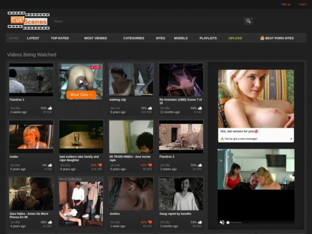Click the thumbs-up icon for Flandres 2
This screenshot has height=234, width=312.
[x=200, y=165]
